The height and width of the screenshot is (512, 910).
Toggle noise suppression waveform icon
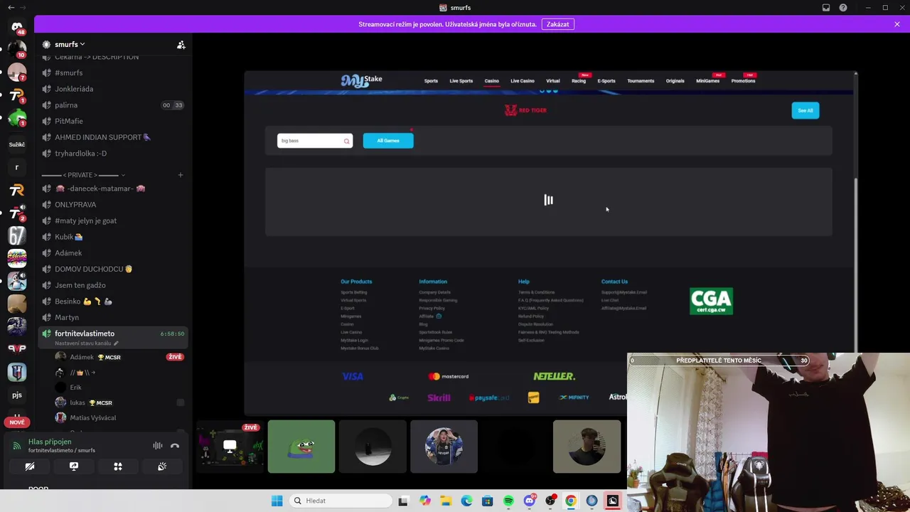click(158, 446)
